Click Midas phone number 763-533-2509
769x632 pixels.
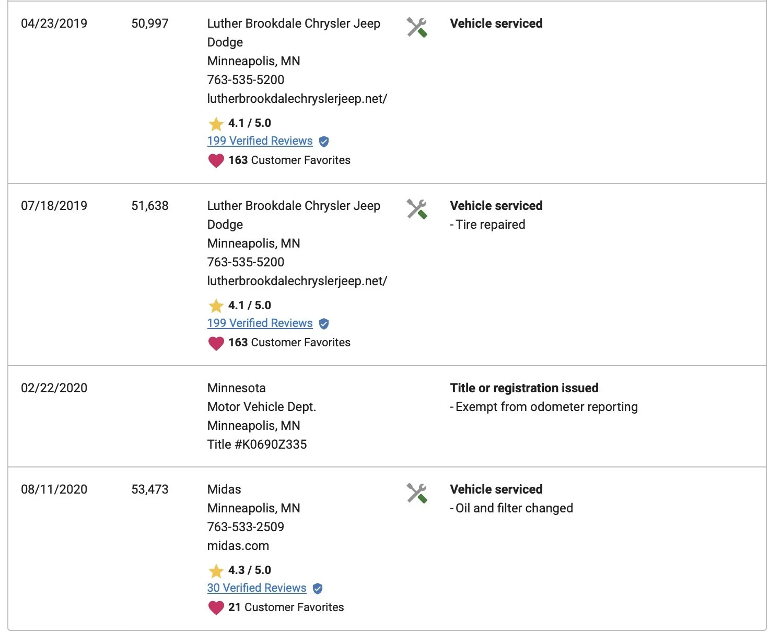click(246, 527)
